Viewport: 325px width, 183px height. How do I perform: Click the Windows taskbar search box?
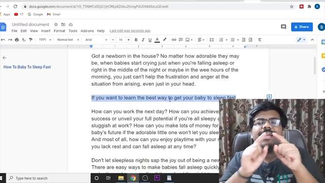pyautogui.click(x=49, y=178)
